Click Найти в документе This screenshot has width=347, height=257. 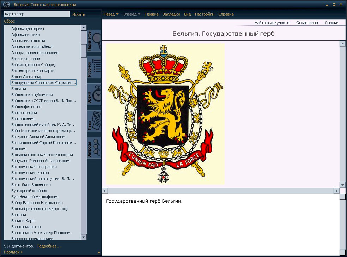click(x=272, y=23)
